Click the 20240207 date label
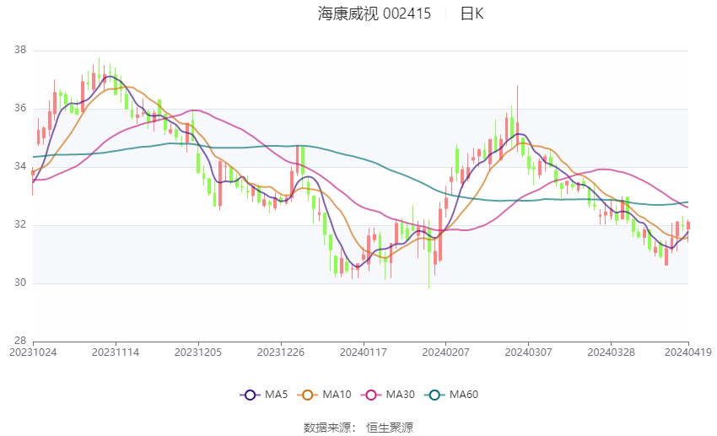 click(x=445, y=351)
